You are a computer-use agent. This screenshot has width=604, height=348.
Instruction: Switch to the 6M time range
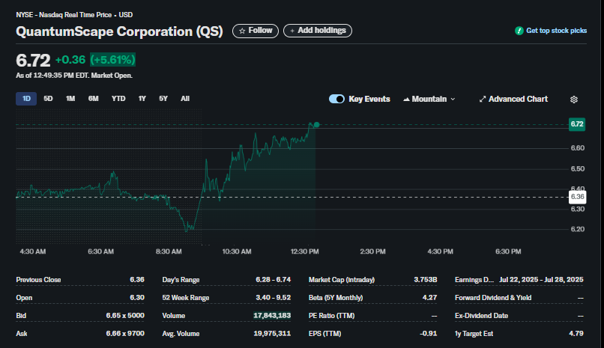point(93,99)
